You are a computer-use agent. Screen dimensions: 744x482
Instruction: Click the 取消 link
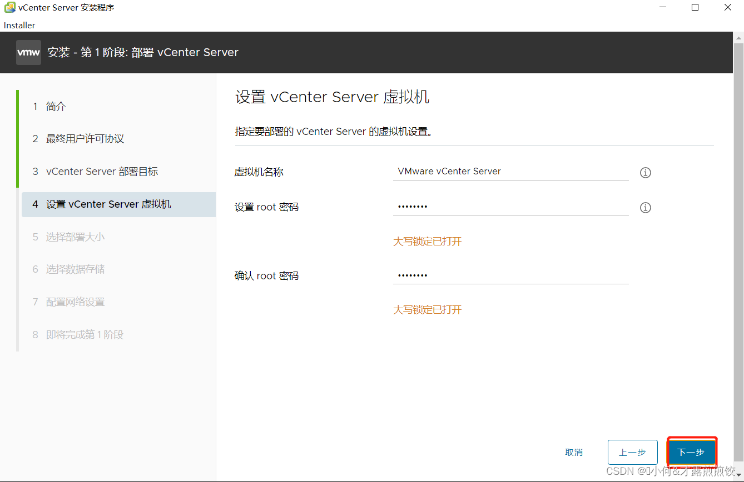pos(574,453)
